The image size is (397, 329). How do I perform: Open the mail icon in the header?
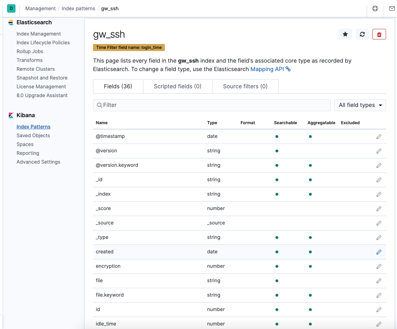click(392, 8)
